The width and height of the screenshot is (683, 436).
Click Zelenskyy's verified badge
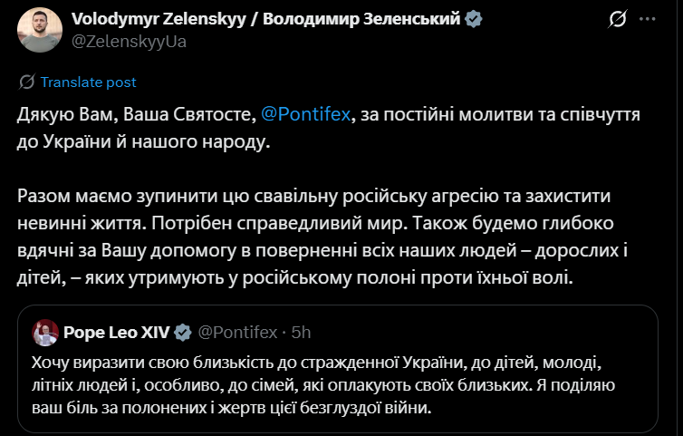pos(473,19)
